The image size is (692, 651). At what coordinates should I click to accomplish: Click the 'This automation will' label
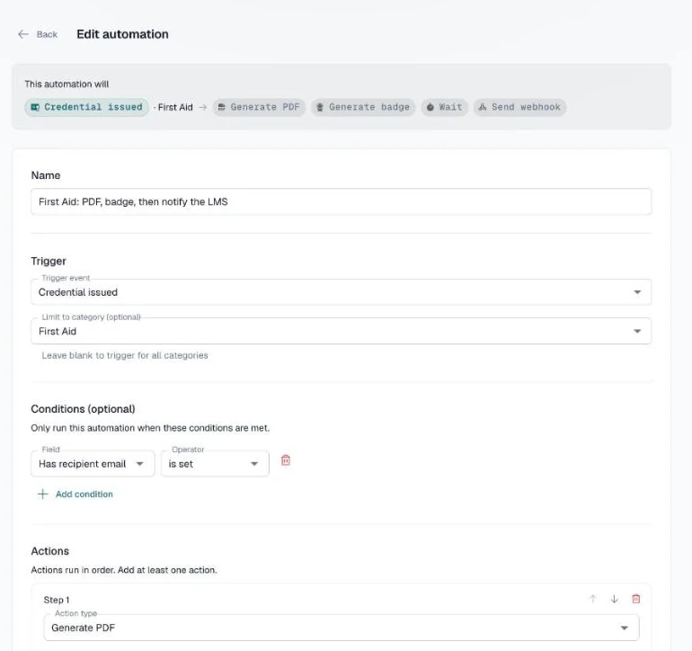point(67,84)
